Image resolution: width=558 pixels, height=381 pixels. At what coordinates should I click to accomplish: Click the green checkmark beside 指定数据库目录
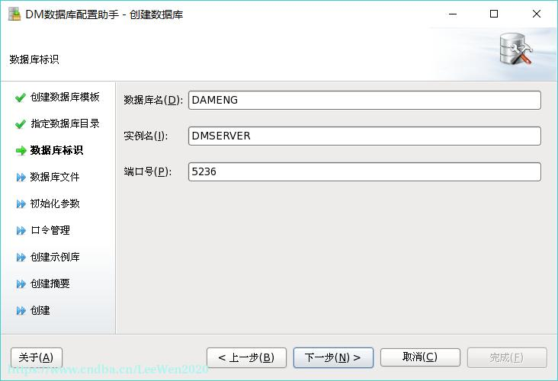[21, 123]
